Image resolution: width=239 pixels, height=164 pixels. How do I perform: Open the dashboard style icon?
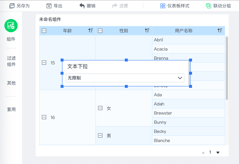(163, 6)
